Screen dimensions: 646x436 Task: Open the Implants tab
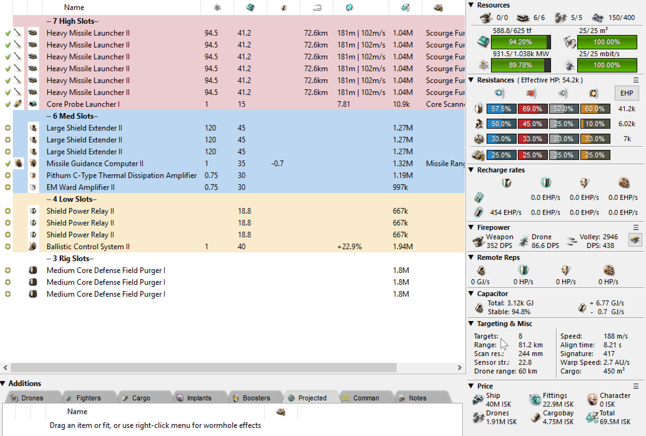pos(199,398)
